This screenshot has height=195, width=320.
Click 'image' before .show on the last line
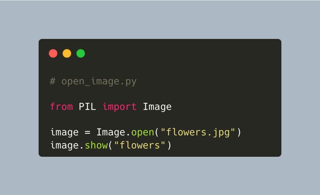[x=64, y=146]
